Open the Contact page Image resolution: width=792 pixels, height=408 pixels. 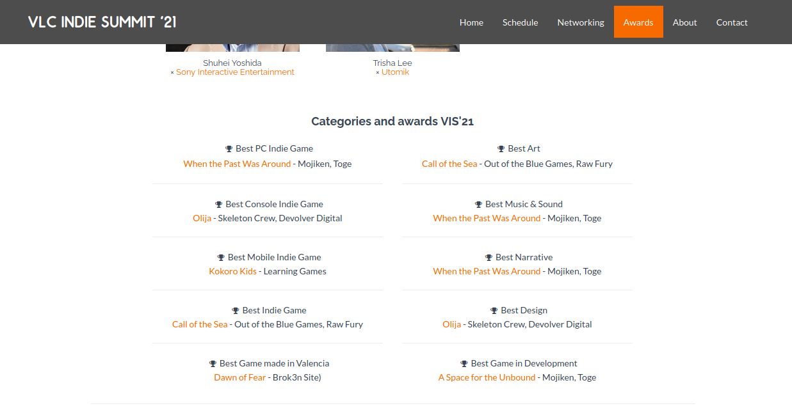click(732, 22)
